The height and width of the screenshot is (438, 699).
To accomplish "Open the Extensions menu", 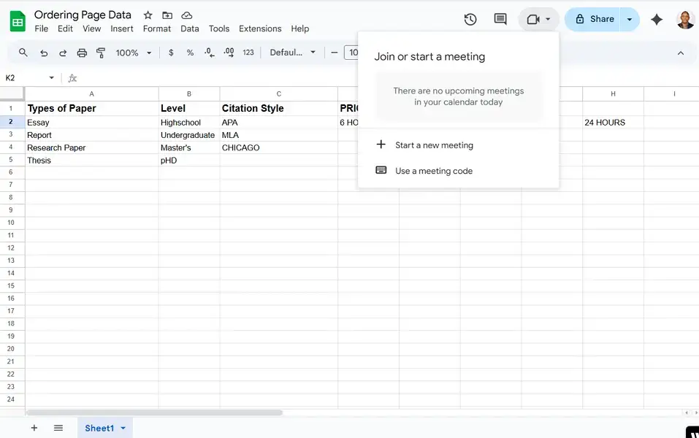I will tap(260, 29).
